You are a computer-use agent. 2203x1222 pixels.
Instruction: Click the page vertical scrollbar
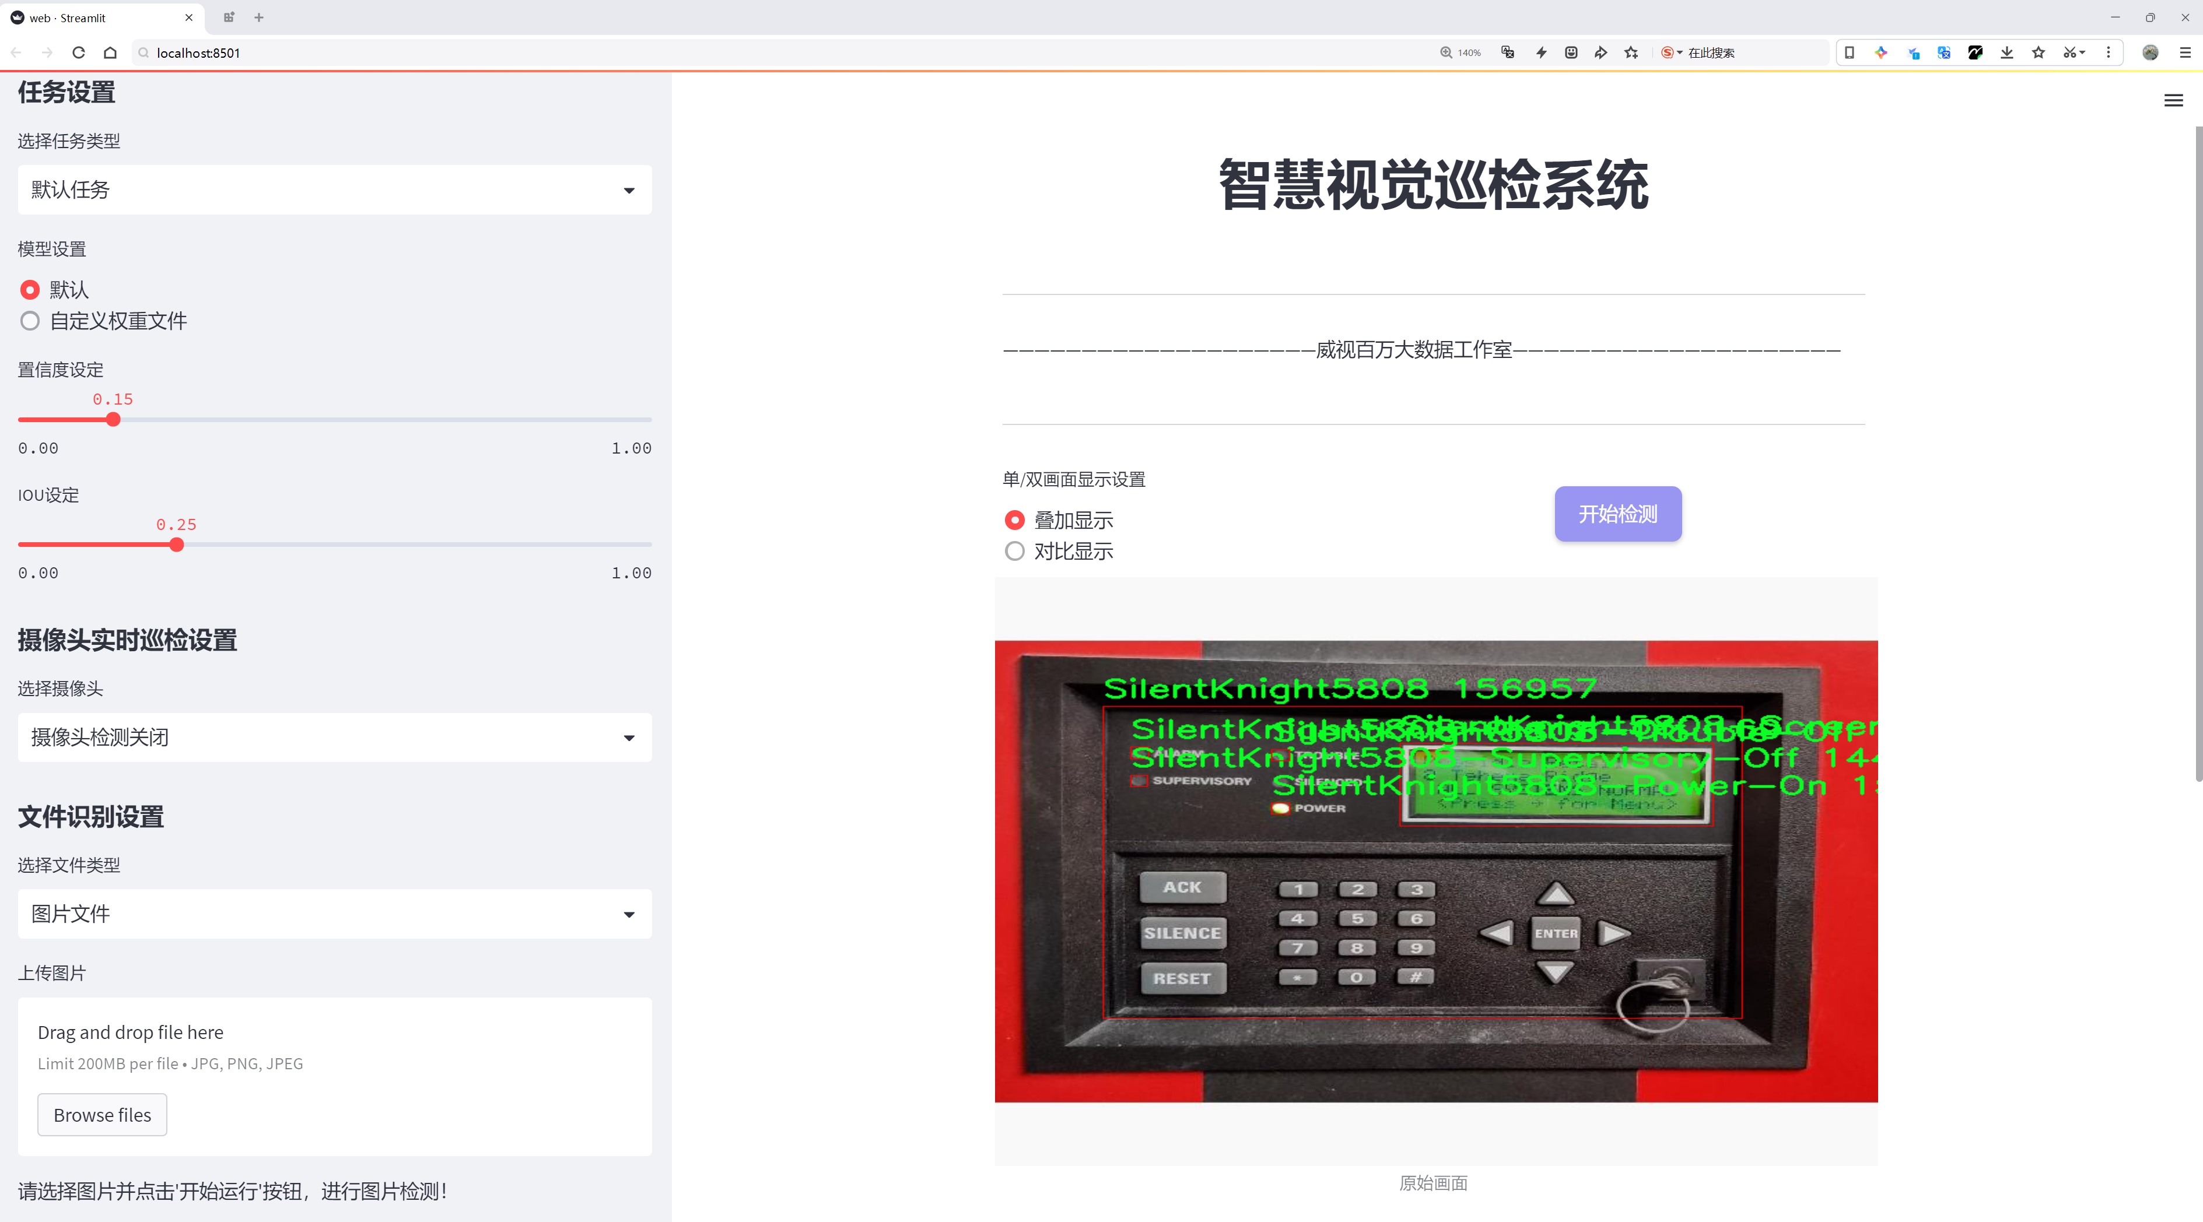coord(2198,453)
